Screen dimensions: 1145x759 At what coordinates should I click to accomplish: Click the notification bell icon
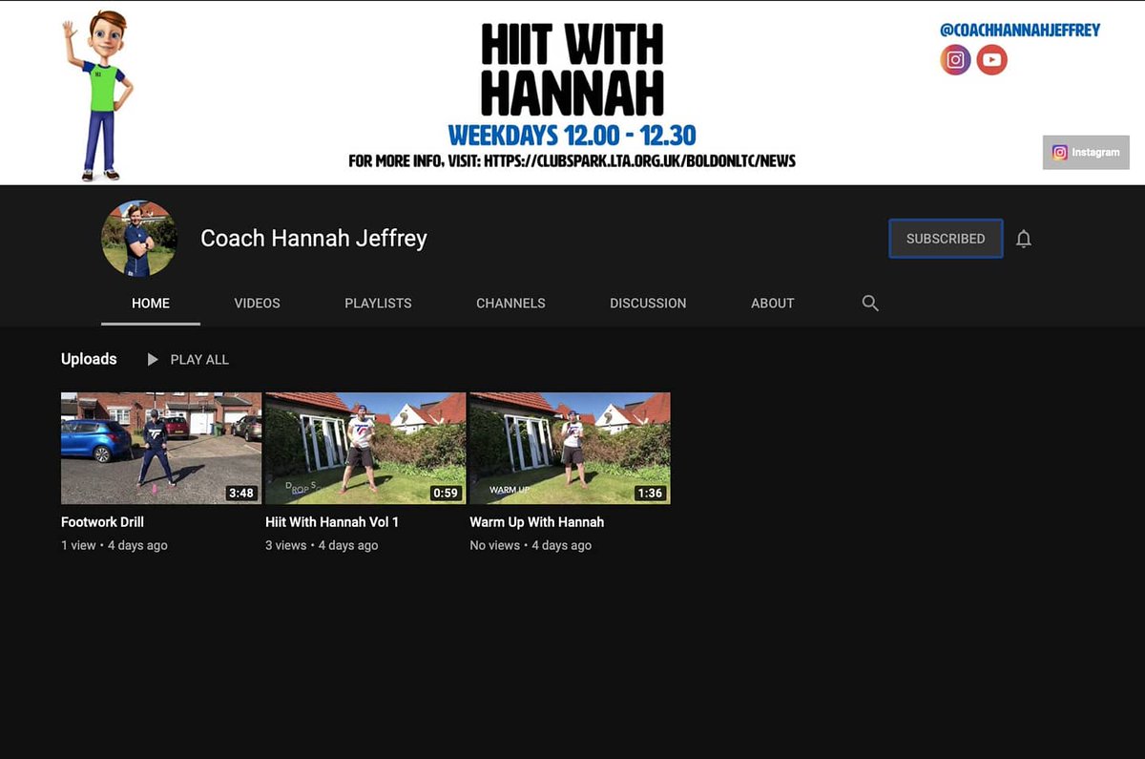click(x=1024, y=239)
